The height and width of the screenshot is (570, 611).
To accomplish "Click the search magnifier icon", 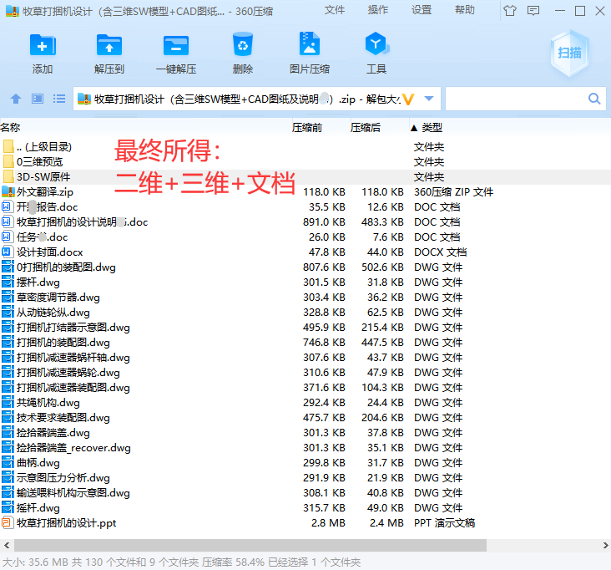I will pos(594,99).
